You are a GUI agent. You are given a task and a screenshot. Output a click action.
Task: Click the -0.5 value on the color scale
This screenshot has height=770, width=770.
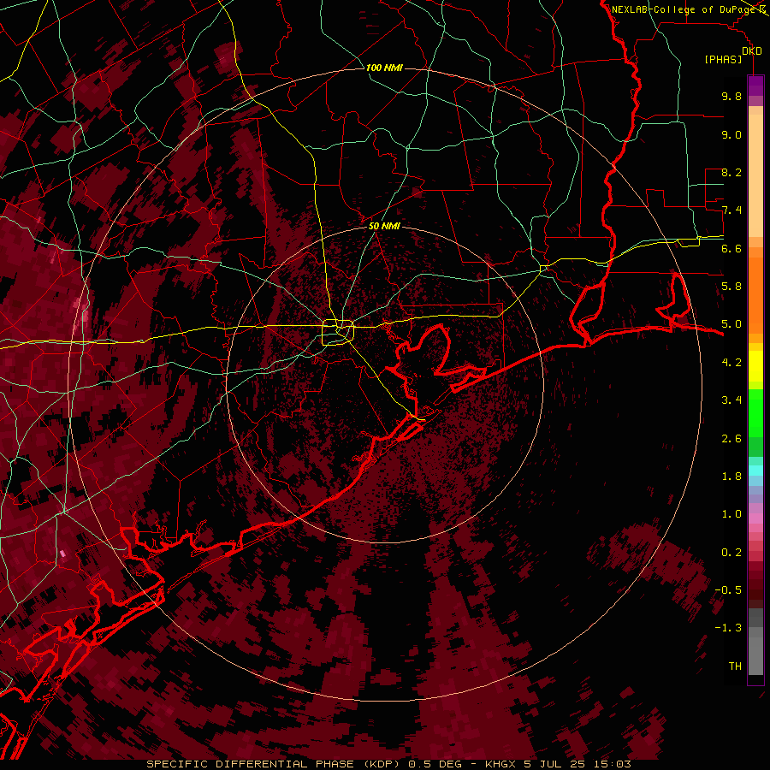point(728,590)
